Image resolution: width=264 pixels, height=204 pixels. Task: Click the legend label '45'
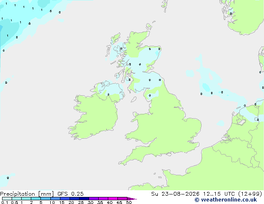[119, 202]
